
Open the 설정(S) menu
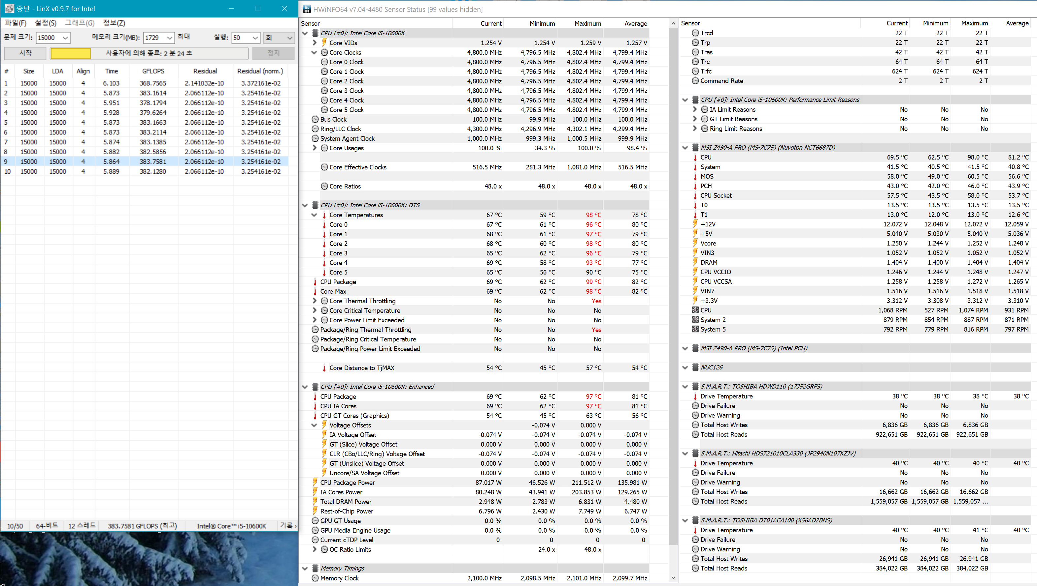pyautogui.click(x=46, y=23)
